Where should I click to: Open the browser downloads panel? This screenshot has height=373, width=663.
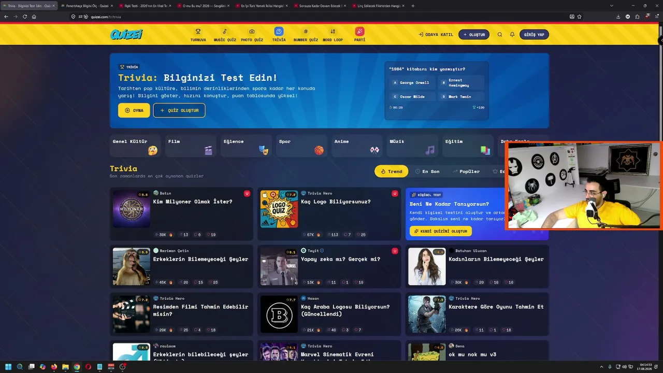coord(618,17)
